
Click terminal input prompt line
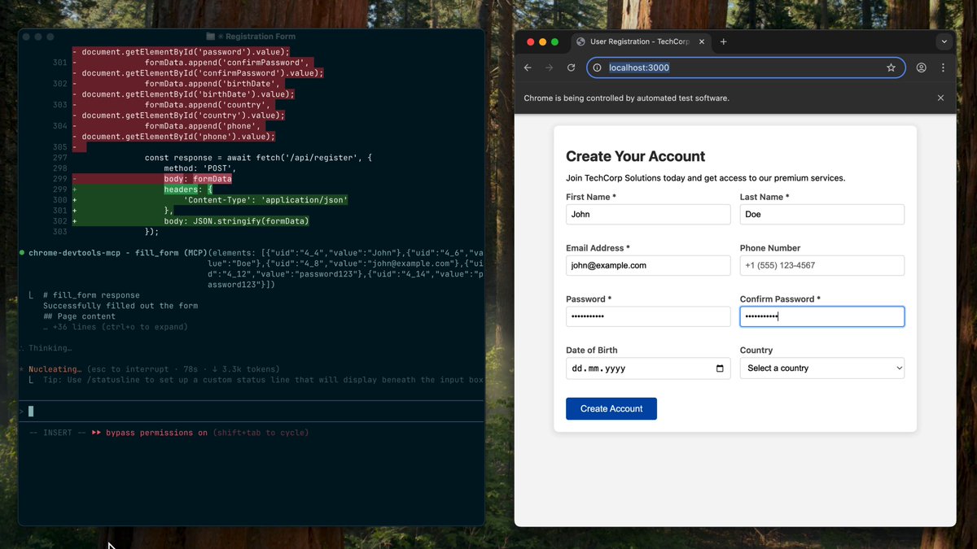[x=252, y=412]
